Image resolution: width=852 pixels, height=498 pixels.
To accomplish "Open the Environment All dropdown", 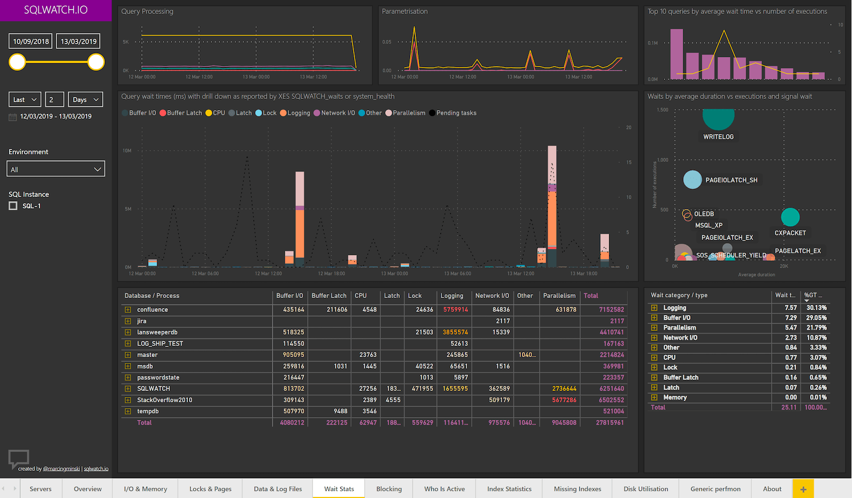I will coord(56,169).
